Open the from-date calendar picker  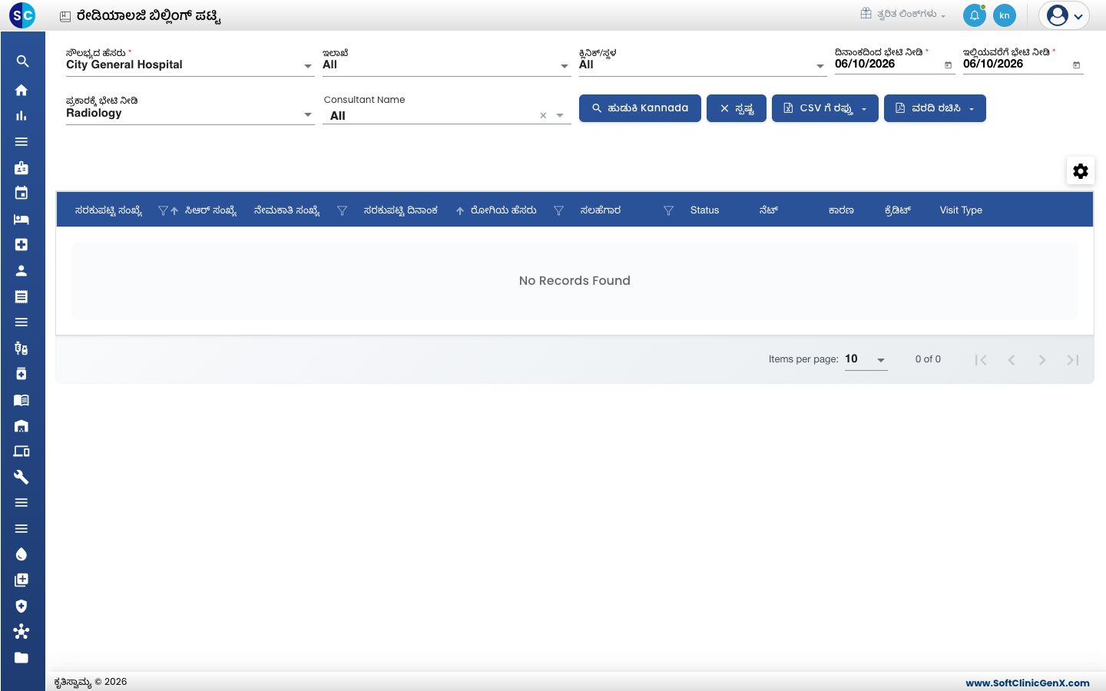coord(948,65)
